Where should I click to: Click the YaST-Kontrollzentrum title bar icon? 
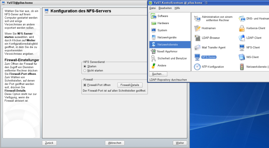pos(150,3)
